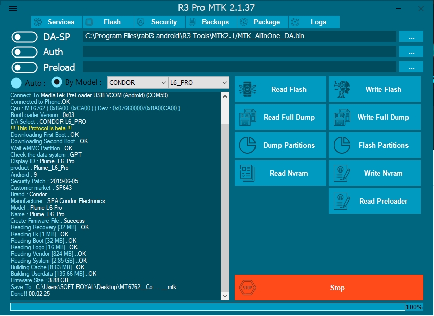
Task: Click the Read Flash phone icon
Action: (x=248, y=89)
